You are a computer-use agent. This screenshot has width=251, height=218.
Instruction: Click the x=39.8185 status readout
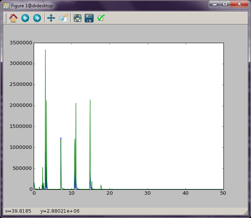coord(18,211)
